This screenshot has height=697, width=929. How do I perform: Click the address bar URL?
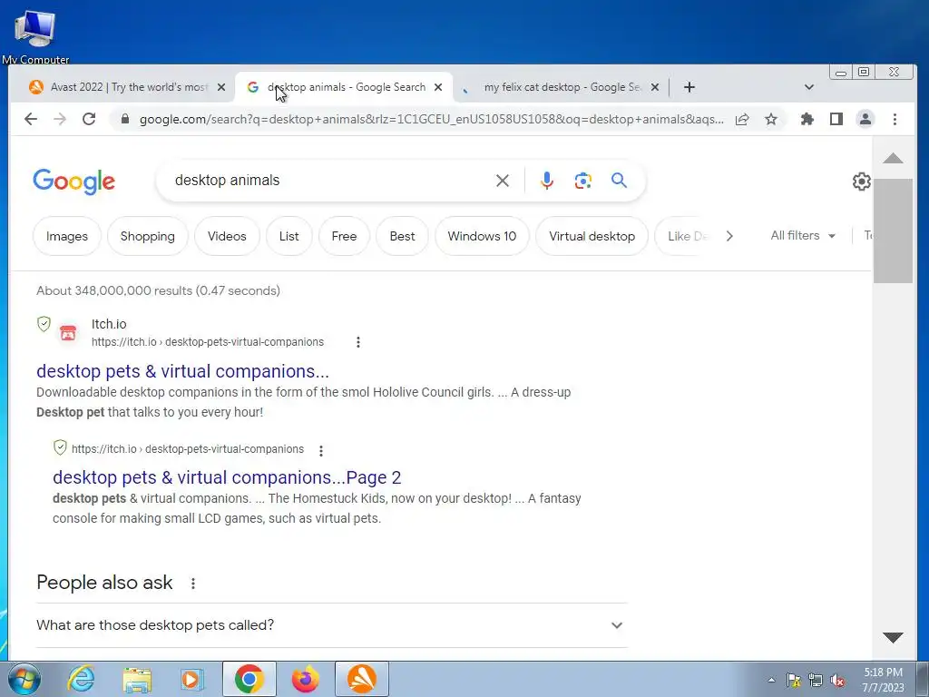[x=431, y=119]
